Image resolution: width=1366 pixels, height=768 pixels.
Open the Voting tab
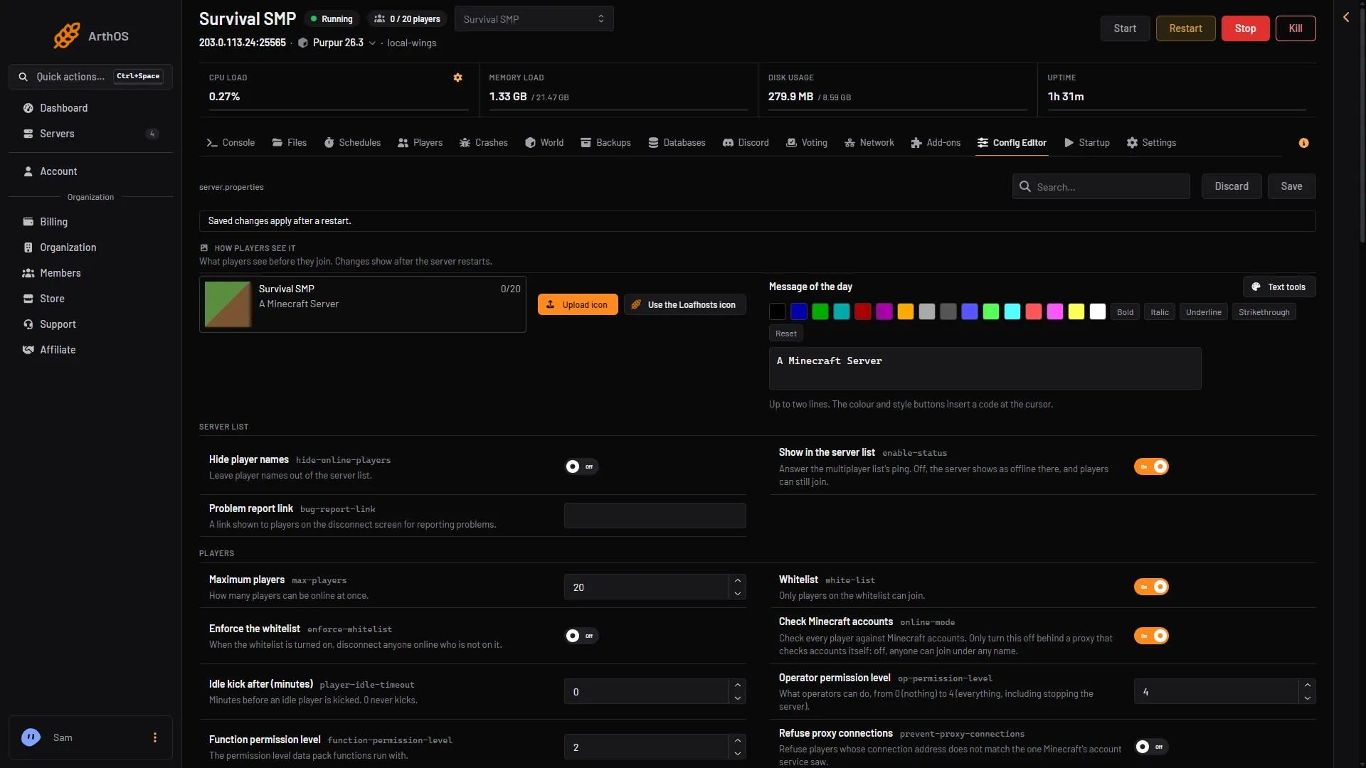point(807,143)
